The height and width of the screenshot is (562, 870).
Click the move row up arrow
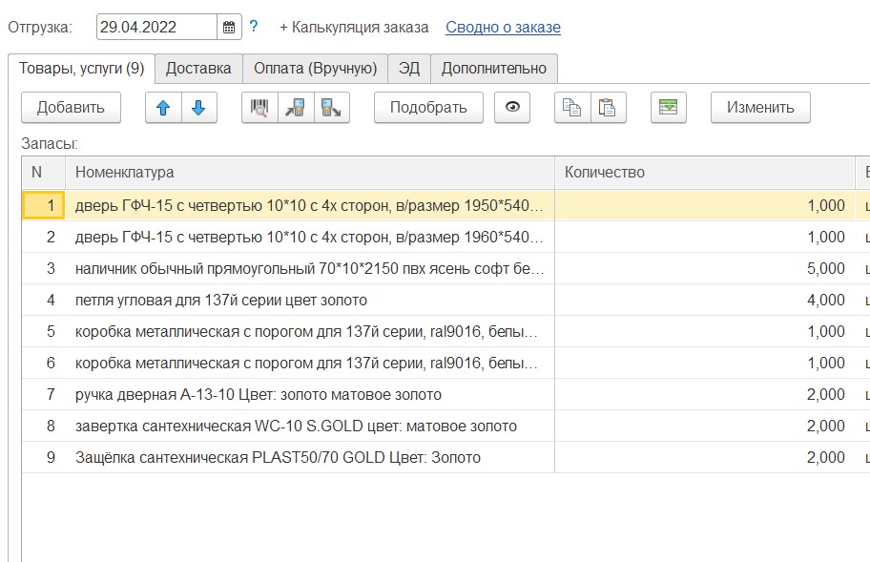click(x=163, y=108)
